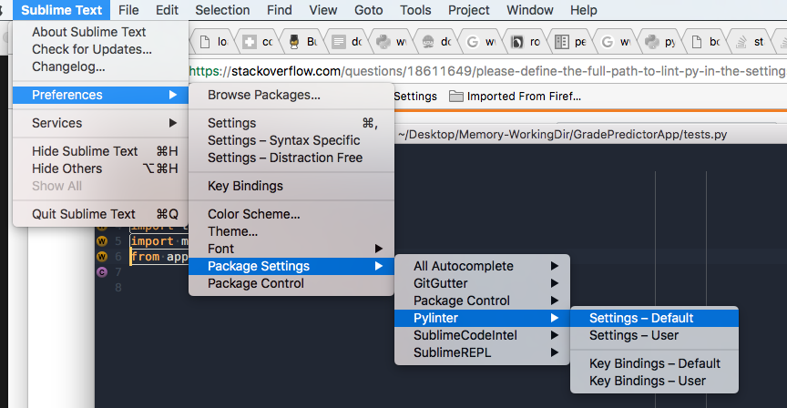Open the Help menu

coord(583,10)
